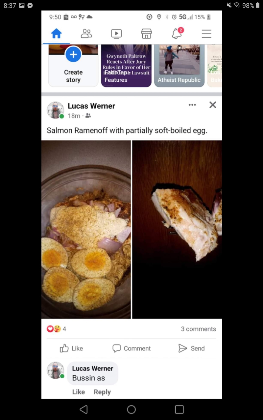This screenshot has width=263, height=420.
Task: Open the salmon fillet photo
Action: (177, 229)
